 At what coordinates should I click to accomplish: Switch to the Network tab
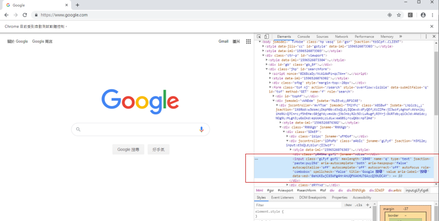pos(341,37)
